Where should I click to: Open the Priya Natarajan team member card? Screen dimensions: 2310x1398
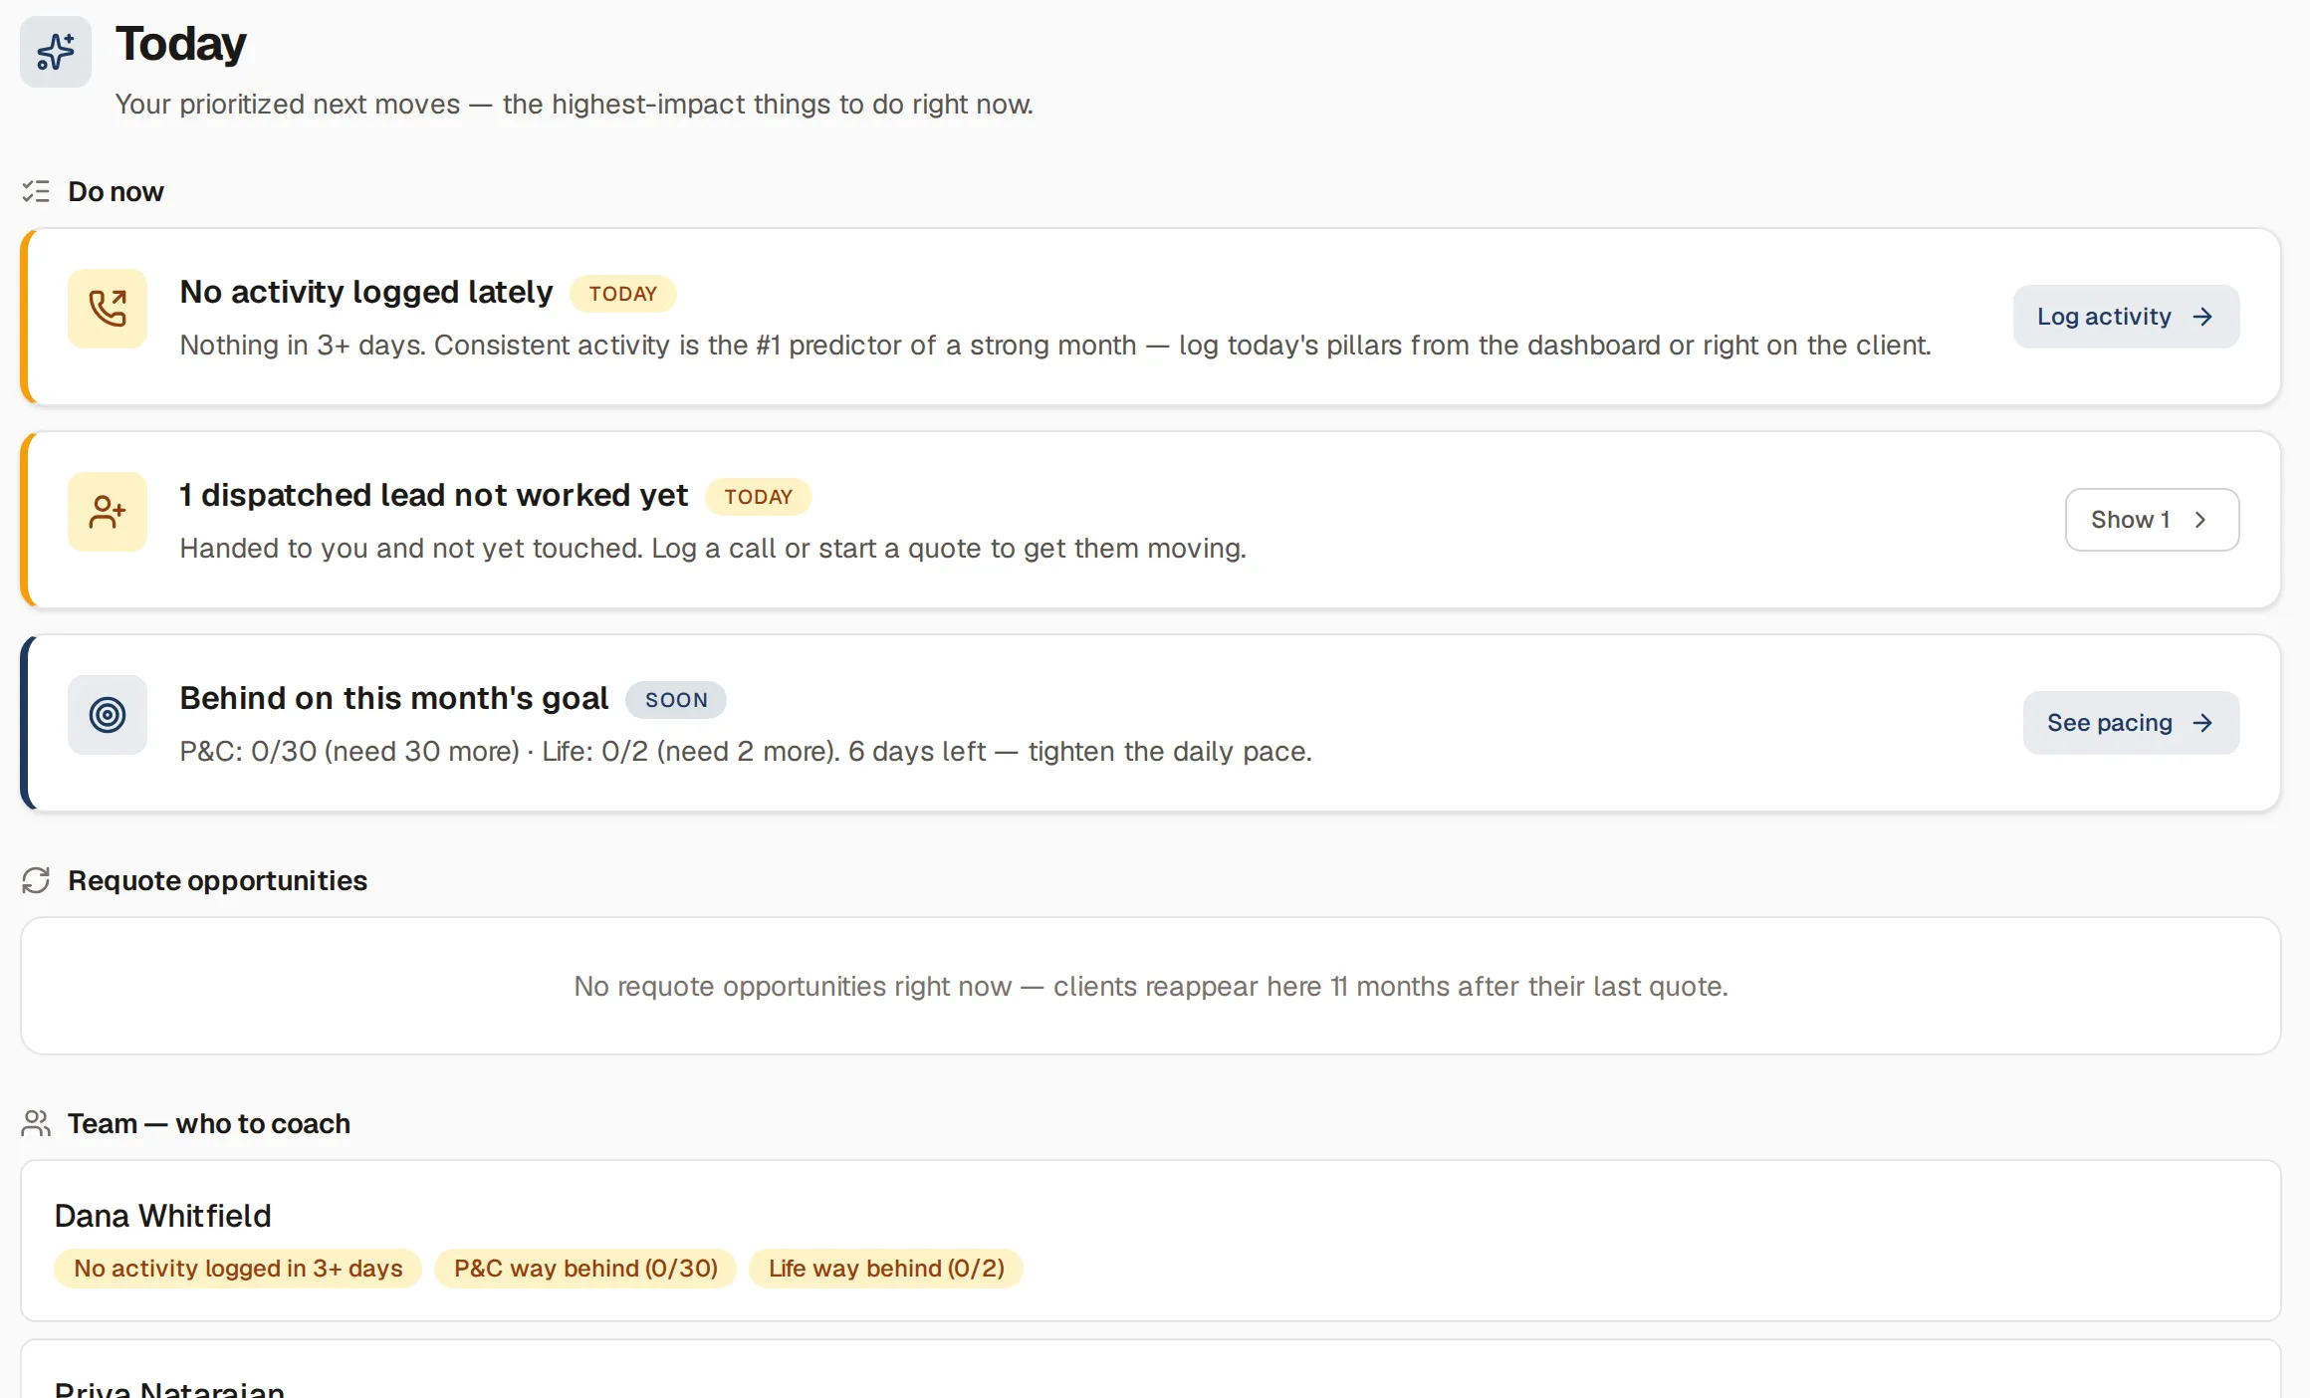[x=1150, y=1370]
